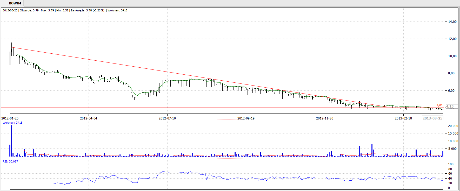Click the Wolumen: 3416 panel label
Viewport: 460px width, 191px height.
pyautogui.click(x=12, y=123)
